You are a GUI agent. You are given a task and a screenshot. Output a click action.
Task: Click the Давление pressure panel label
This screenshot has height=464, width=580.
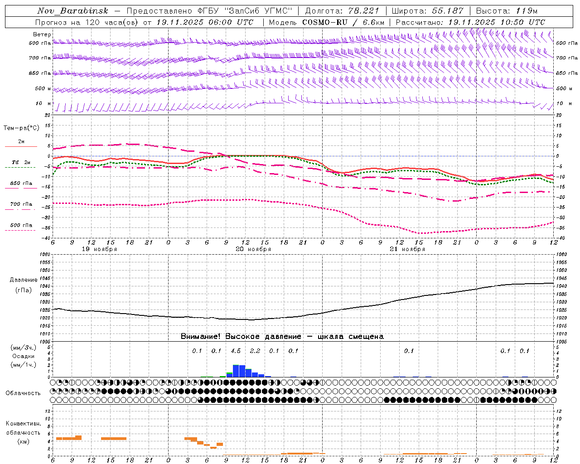click(x=24, y=280)
